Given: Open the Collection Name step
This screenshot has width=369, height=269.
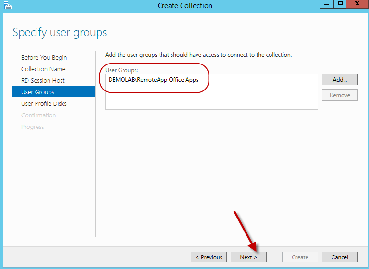Looking at the screenshot, I should pos(43,69).
